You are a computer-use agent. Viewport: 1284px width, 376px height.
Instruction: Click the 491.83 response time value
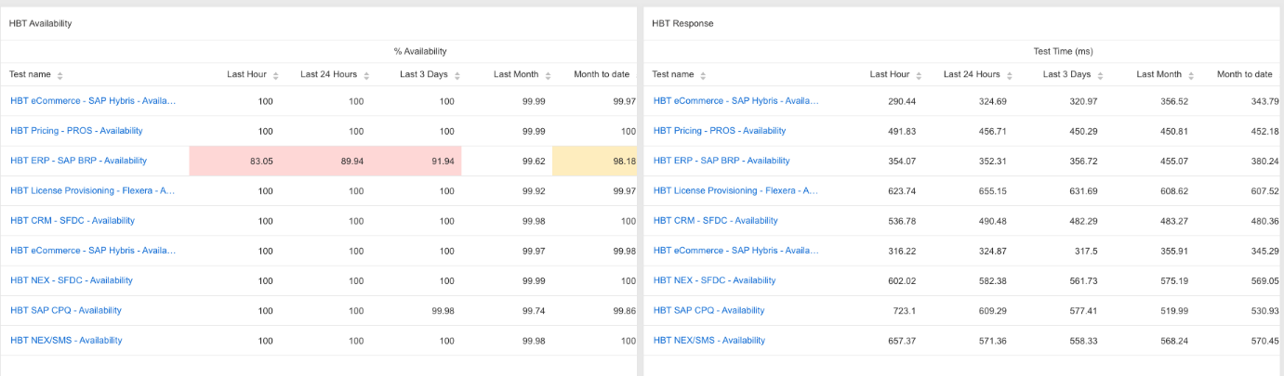(902, 131)
